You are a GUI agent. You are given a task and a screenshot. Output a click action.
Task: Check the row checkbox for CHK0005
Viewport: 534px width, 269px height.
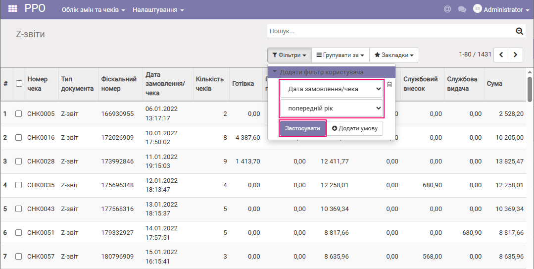(19, 114)
